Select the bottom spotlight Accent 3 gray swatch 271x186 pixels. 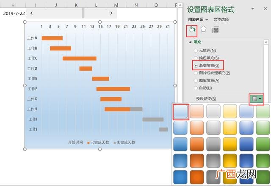[x=213, y=161]
